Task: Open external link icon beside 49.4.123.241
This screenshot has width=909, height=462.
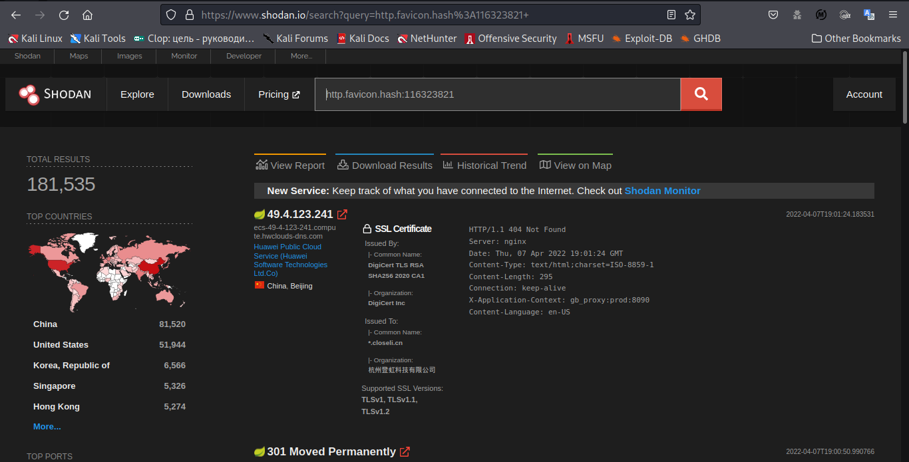Action: point(342,214)
